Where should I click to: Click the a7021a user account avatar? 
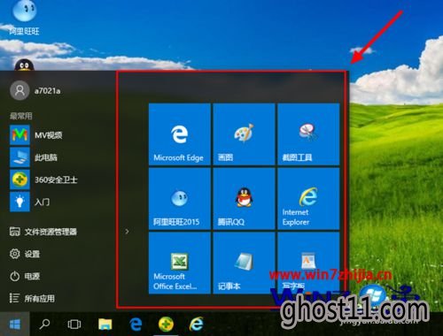pyautogui.click(x=19, y=90)
